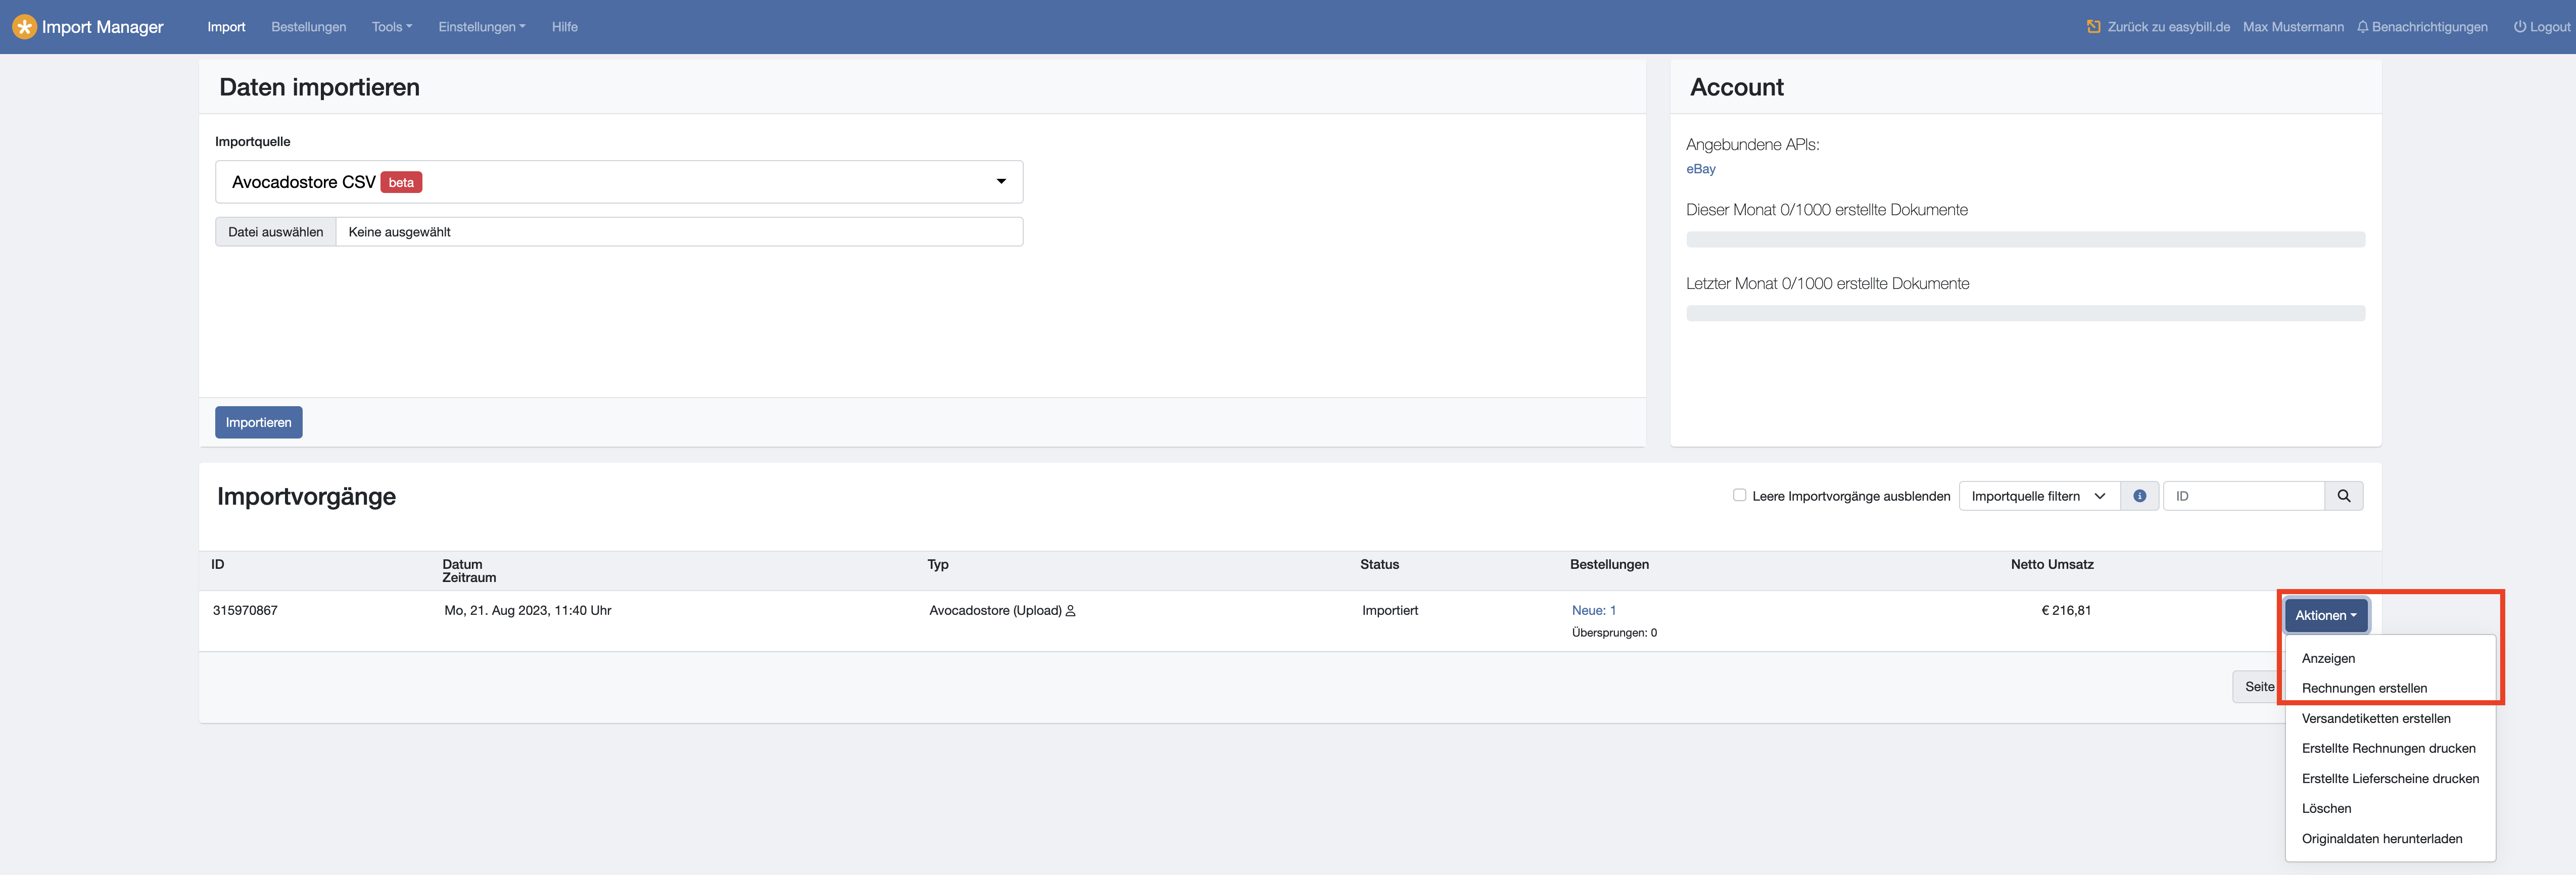The width and height of the screenshot is (2576, 875).
Task: Click the Status column header
Action: (1379, 564)
